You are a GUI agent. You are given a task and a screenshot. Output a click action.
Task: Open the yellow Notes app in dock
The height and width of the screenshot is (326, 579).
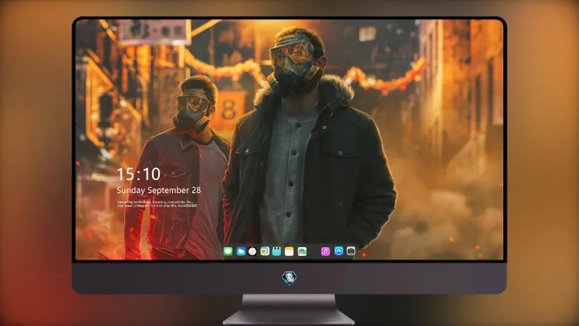[x=289, y=251]
